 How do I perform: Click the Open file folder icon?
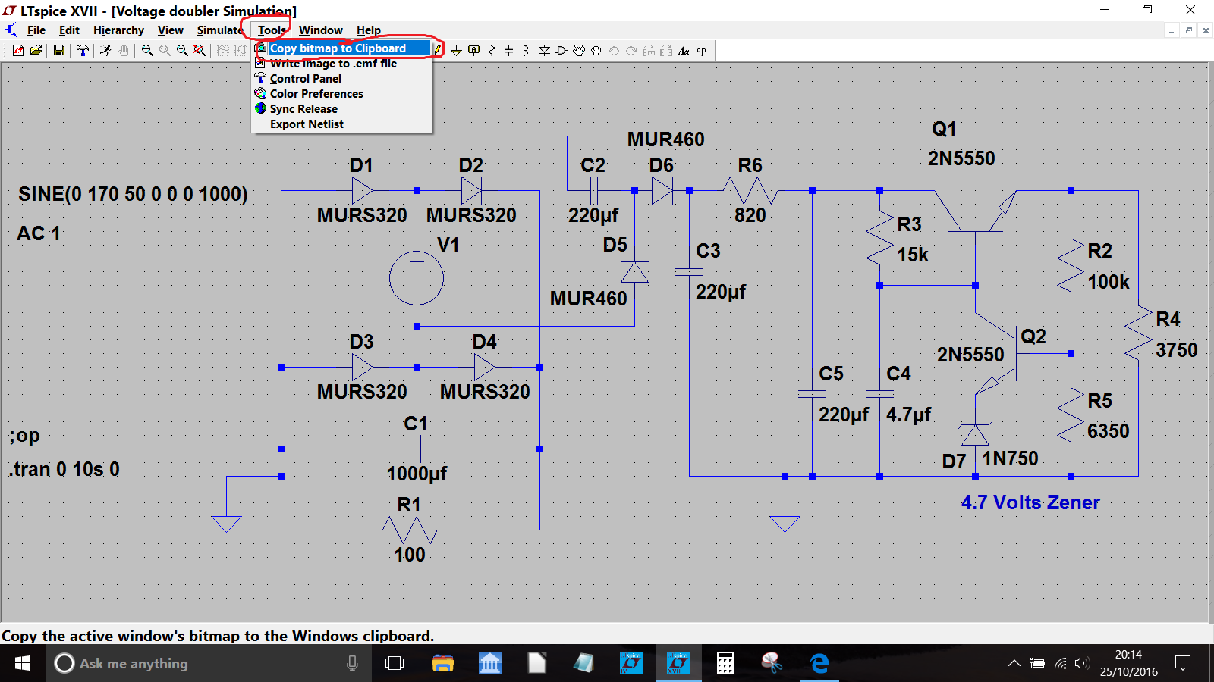click(x=36, y=51)
